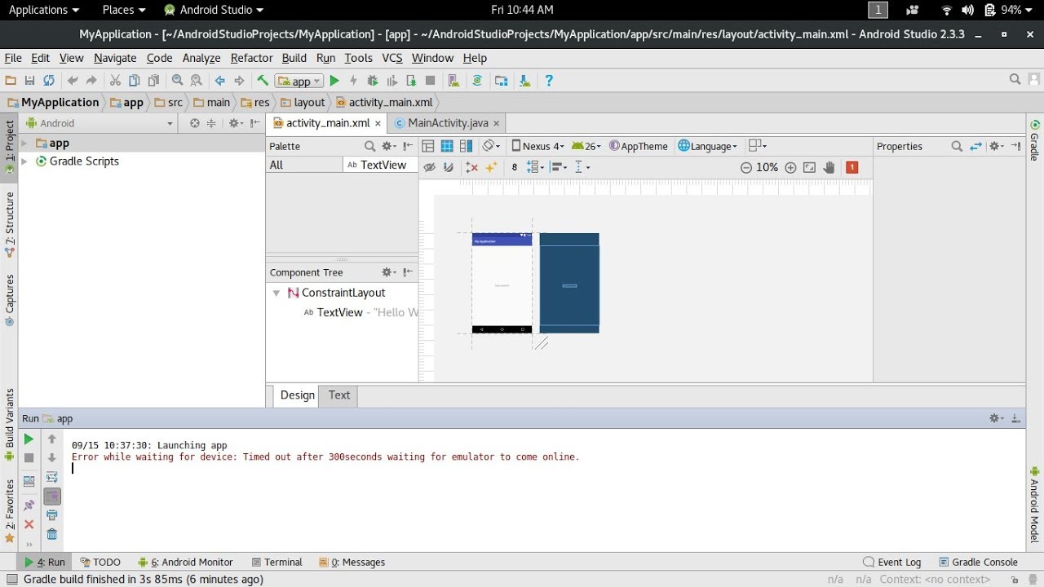
Task: Toggle the Pin Tab icon in Run panel
Action: [x=29, y=505]
